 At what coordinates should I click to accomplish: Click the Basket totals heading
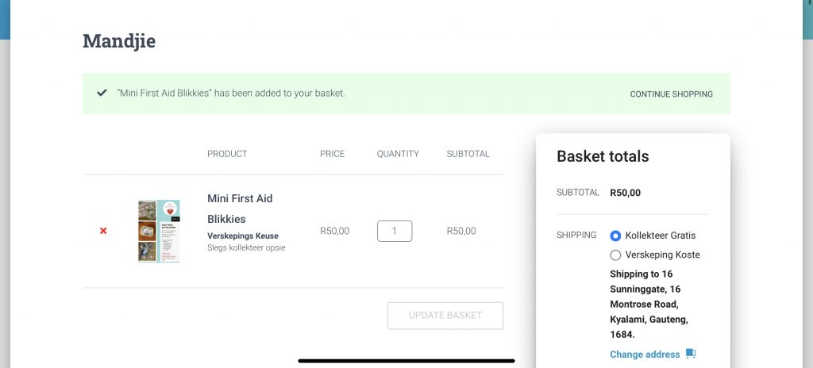point(603,156)
